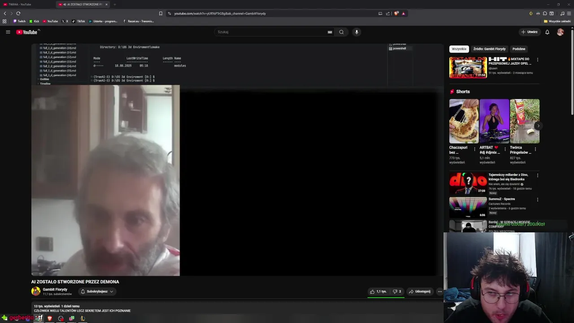
Task: Close the AI ZOSTAŁO STWORZONE tab
Action: tap(106, 4)
